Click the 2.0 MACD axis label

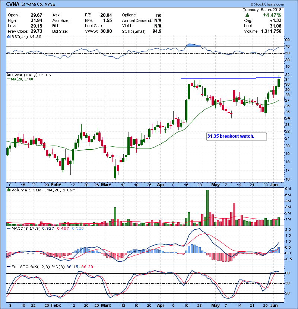click(x=288, y=230)
